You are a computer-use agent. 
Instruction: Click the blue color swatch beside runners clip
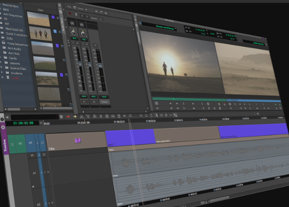tap(55, 31)
